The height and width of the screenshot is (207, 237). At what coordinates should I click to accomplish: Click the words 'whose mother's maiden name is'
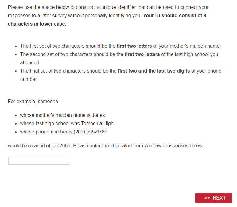[55, 115]
